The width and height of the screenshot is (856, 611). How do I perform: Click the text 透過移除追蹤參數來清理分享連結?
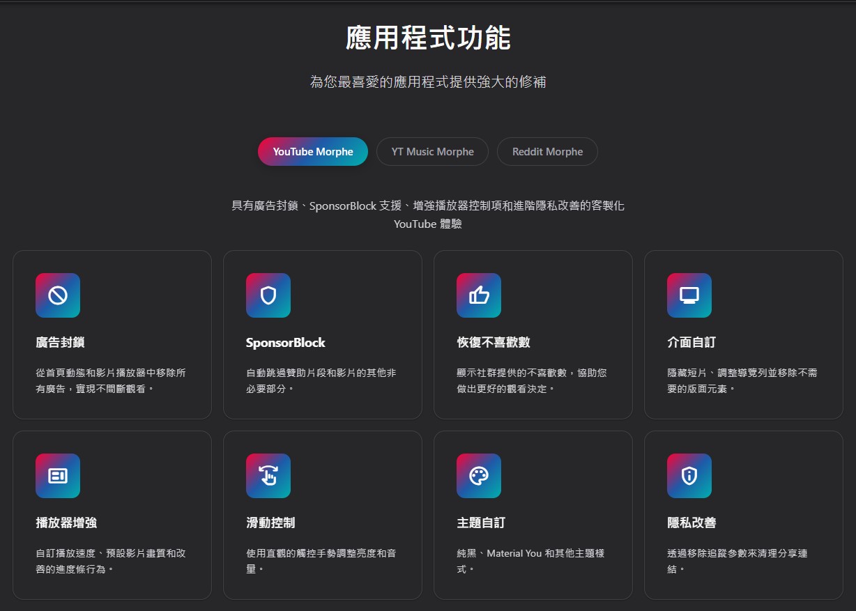tap(737, 561)
